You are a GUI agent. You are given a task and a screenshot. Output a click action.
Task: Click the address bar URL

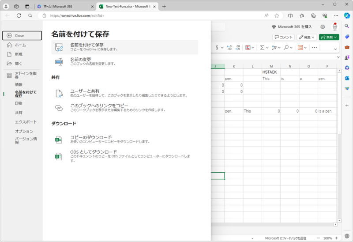click(77, 15)
